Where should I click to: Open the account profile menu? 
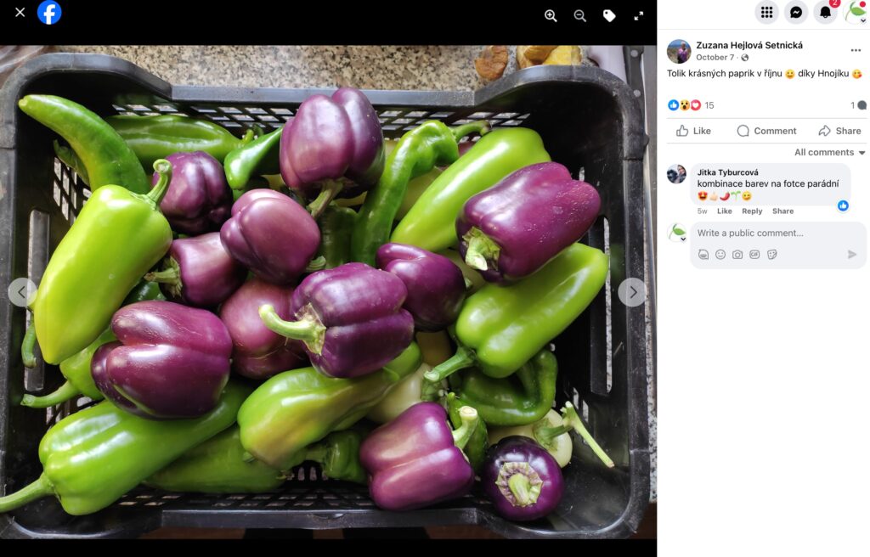856,12
